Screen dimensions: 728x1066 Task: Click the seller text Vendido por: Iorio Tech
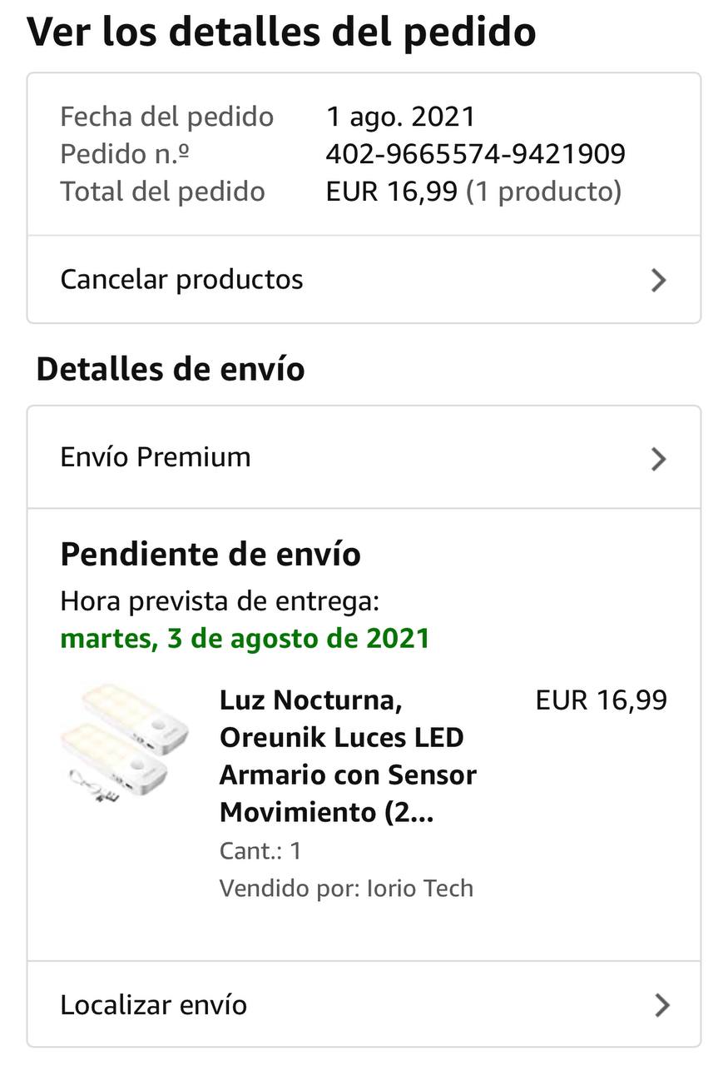(346, 889)
